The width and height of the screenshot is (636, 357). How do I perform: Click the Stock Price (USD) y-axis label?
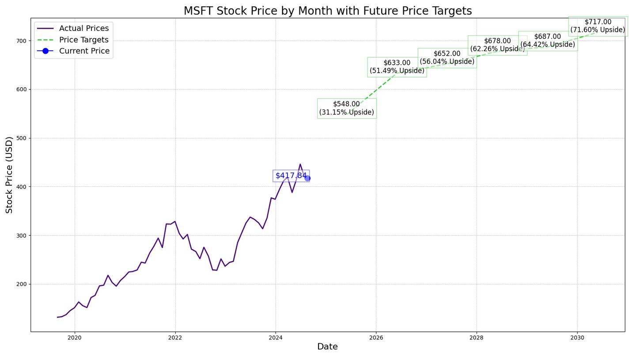[x=10, y=175]
